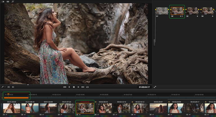Click the ruler timecode 01:02:23:00
Viewport: 216px width, 117px height.
point(104,95)
